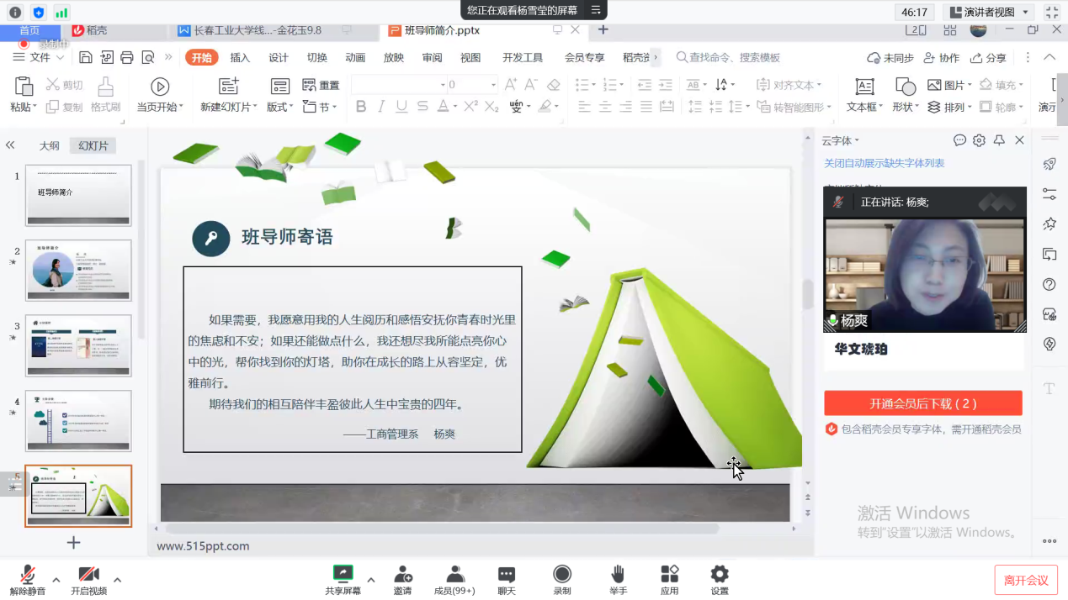Play slideshow from current slide (当页开始)
The image size is (1068, 600).
[160, 92]
